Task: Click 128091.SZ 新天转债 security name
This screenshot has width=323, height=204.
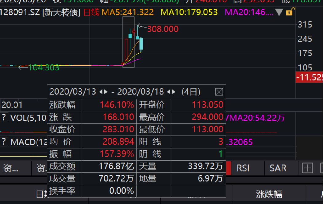Action: tap(41, 13)
